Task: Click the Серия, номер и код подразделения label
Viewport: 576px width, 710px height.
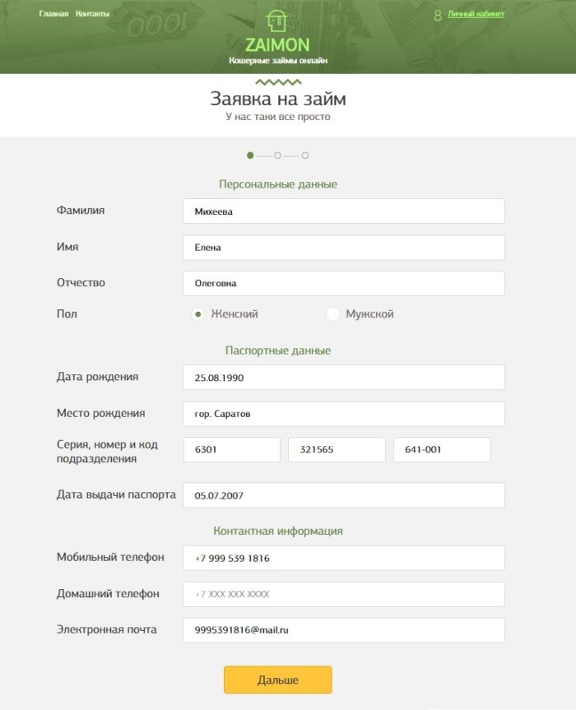Action: tap(107, 452)
